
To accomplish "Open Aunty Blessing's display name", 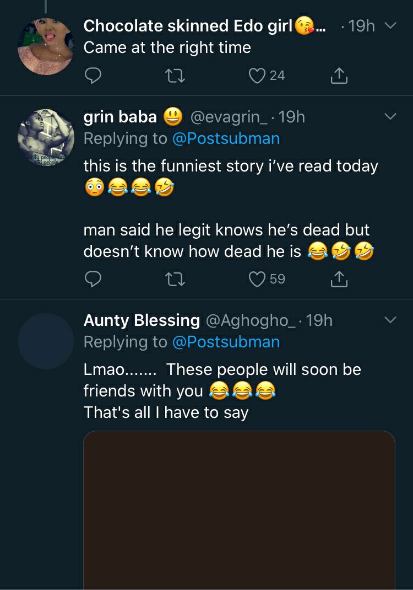I will (x=142, y=320).
